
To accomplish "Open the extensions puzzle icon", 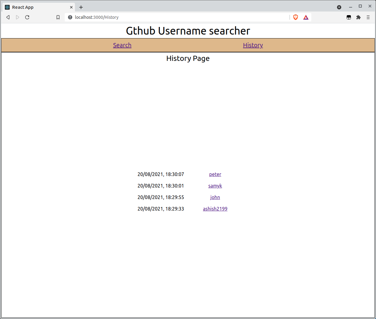I will tap(358, 17).
